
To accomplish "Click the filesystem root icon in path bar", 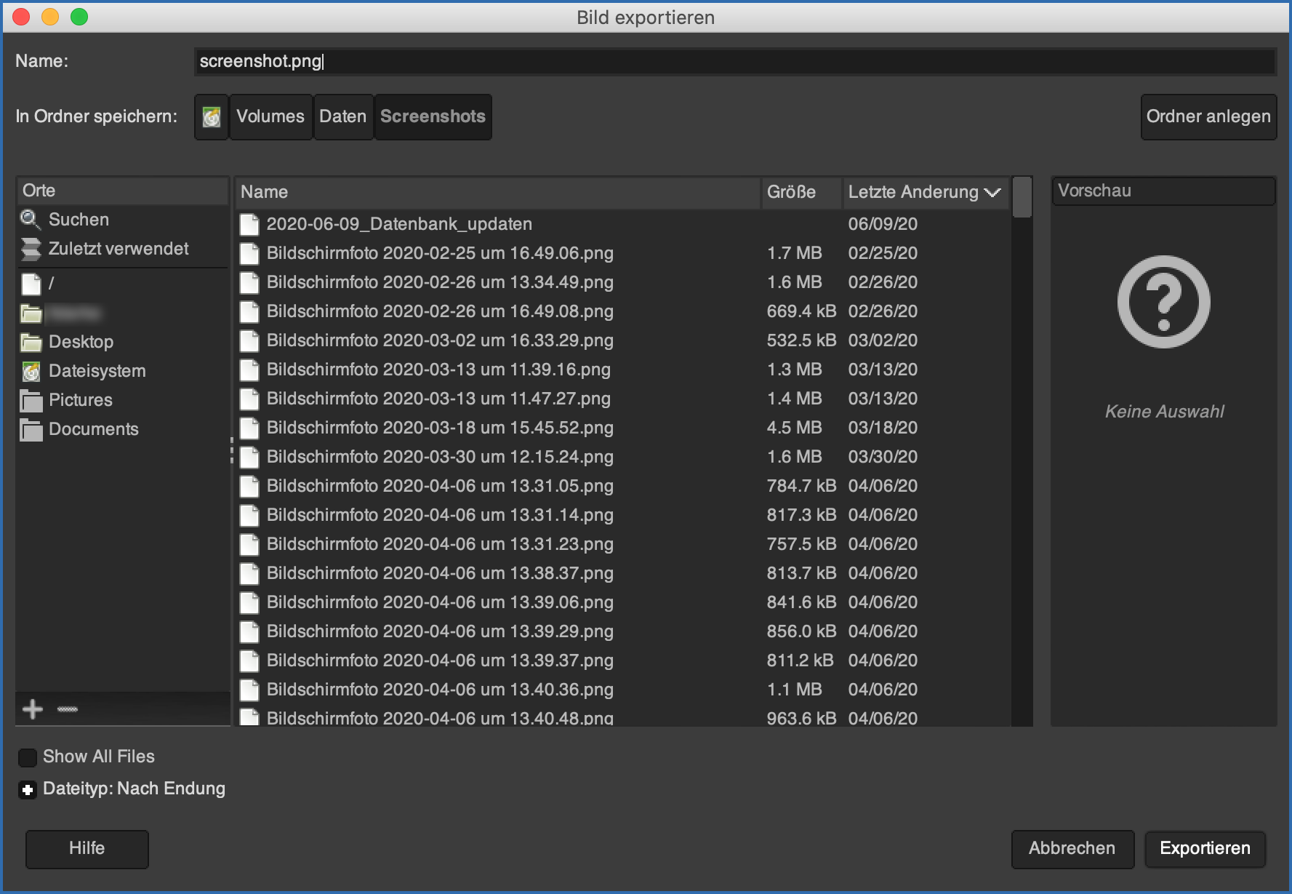I will (x=212, y=117).
